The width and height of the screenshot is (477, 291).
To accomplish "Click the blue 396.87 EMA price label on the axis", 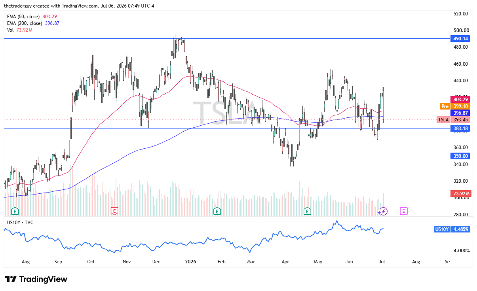I will (x=460, y=113).
